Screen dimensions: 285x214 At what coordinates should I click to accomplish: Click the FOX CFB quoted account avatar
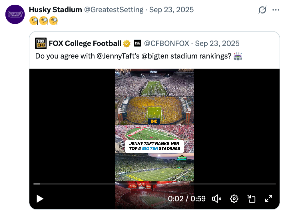(41, 43)
